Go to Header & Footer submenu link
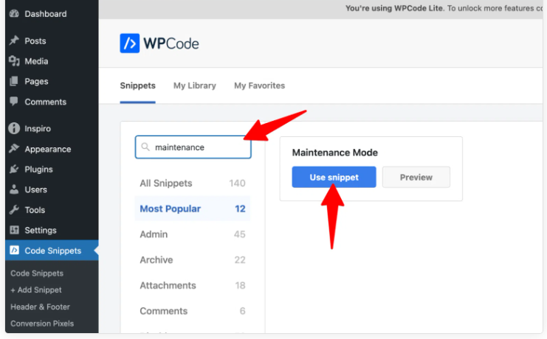Screen dimensions: 547x339 pos(40,307)
